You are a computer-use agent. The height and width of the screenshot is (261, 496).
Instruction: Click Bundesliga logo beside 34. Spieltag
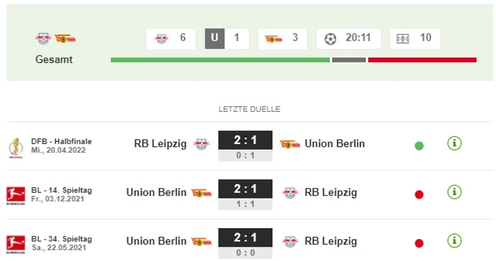16,245
